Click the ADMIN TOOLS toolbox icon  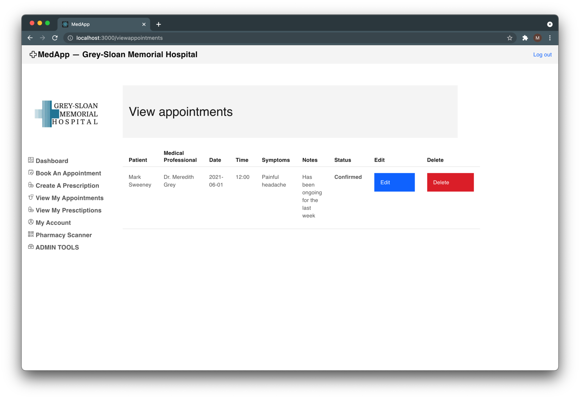tap(31, 247)
